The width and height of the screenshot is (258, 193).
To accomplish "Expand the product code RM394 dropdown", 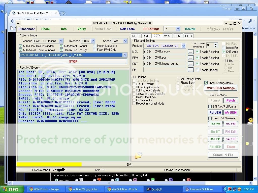I will (125, 55).
